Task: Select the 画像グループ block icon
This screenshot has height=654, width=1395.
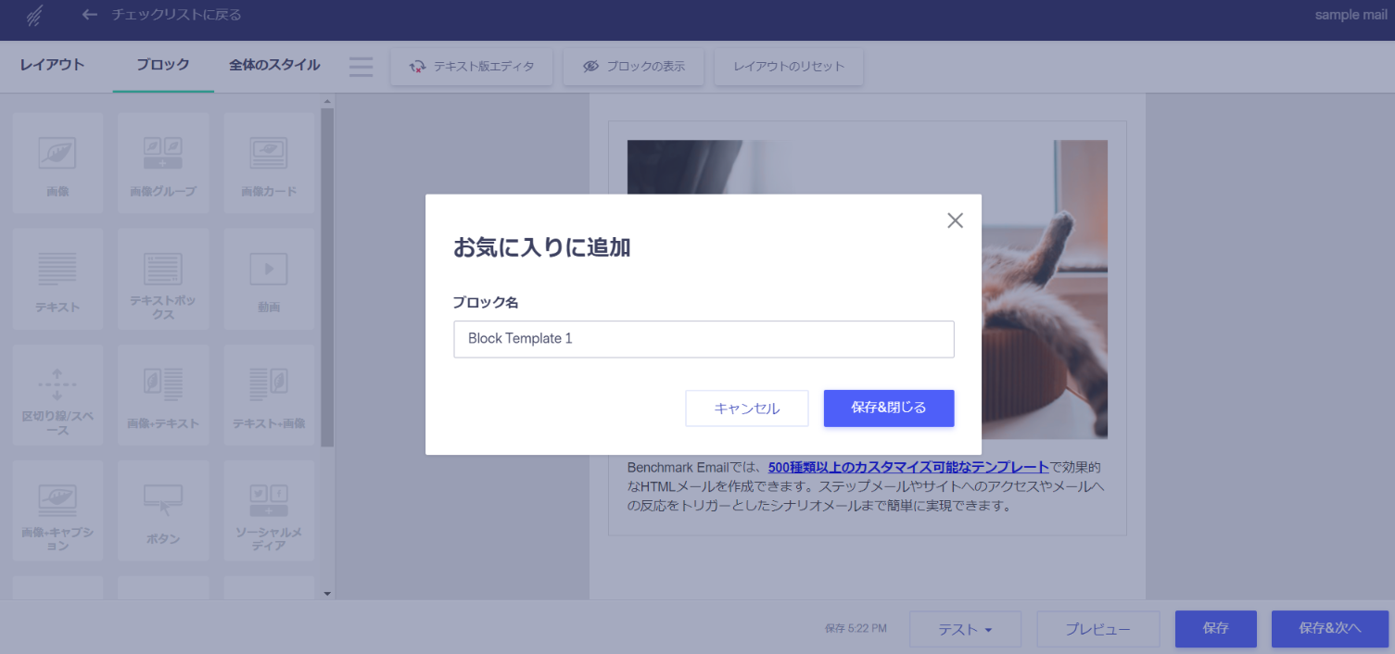Action: point(163,162)
